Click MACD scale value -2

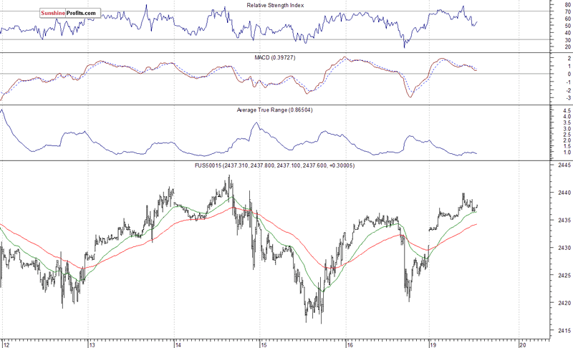tap(568, 90)
